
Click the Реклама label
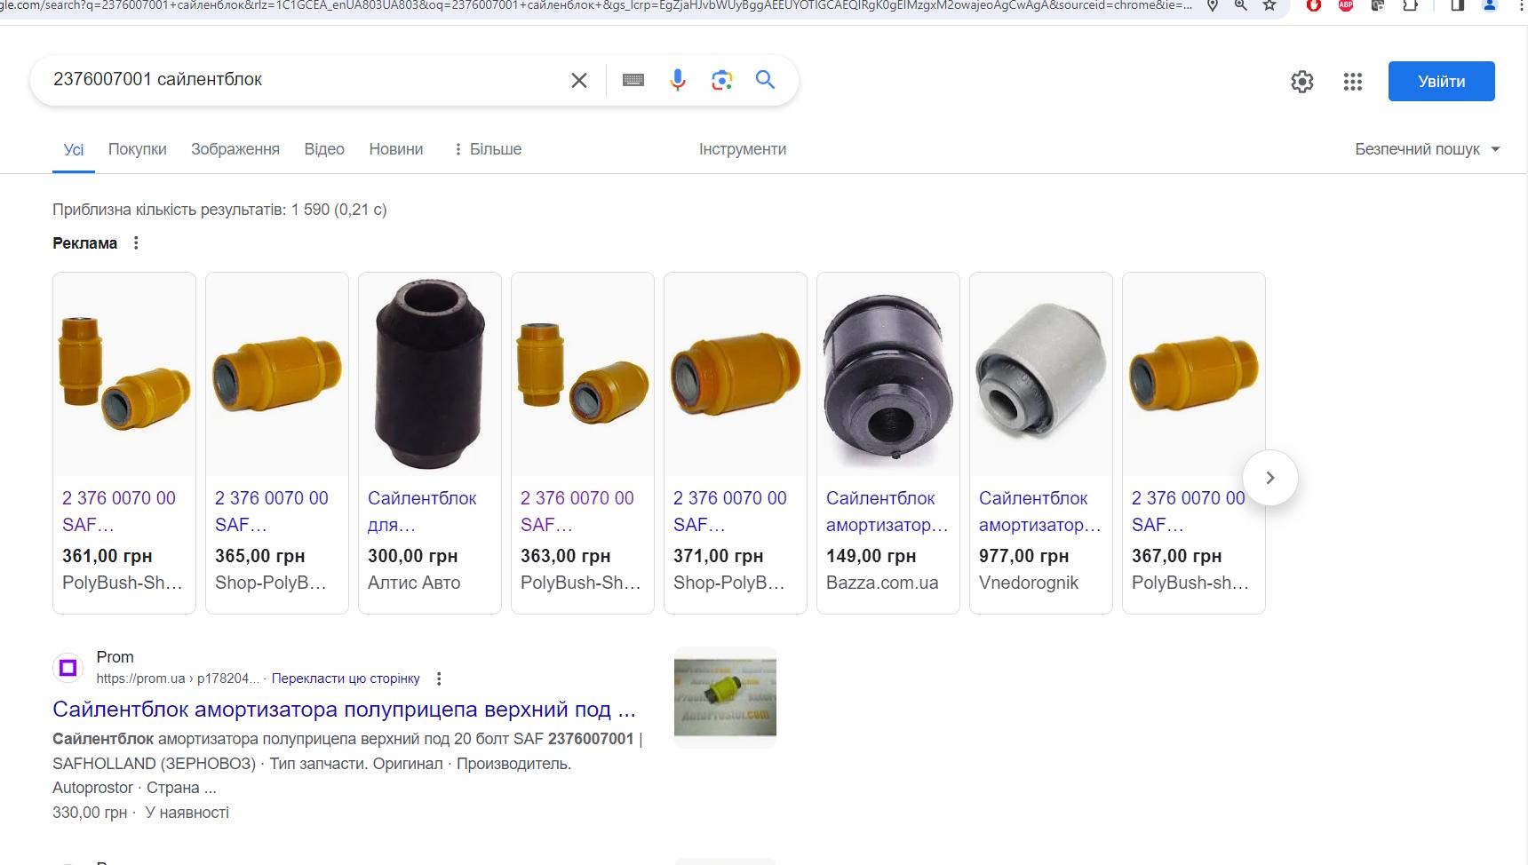click(x=85, y=243)
